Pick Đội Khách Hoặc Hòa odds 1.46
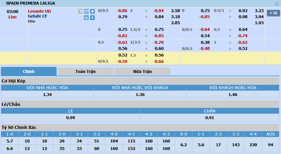This screenshot has height=154, width=281. pos(233,95)
